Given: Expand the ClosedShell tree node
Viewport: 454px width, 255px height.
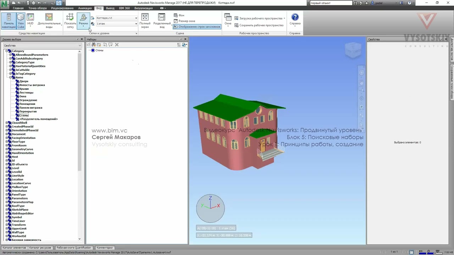Looking at the screenshot, I should coord(7,123).
